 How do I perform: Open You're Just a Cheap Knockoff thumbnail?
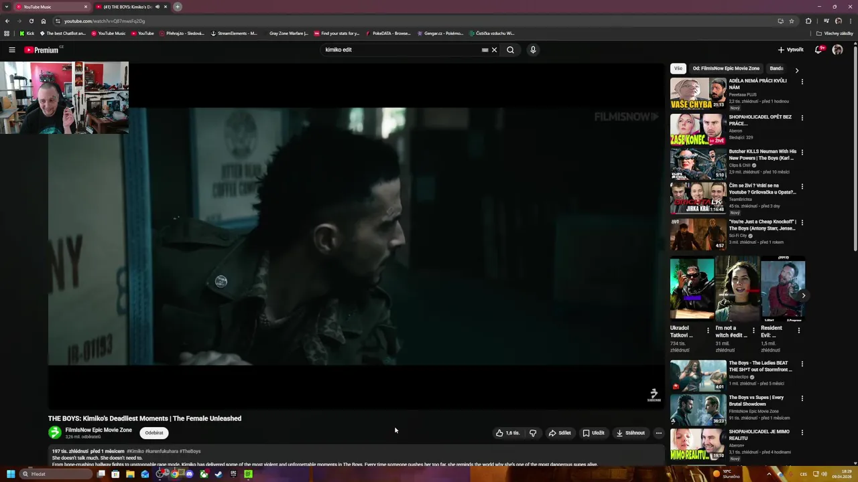pyautogui.click(x=698, y=234)
